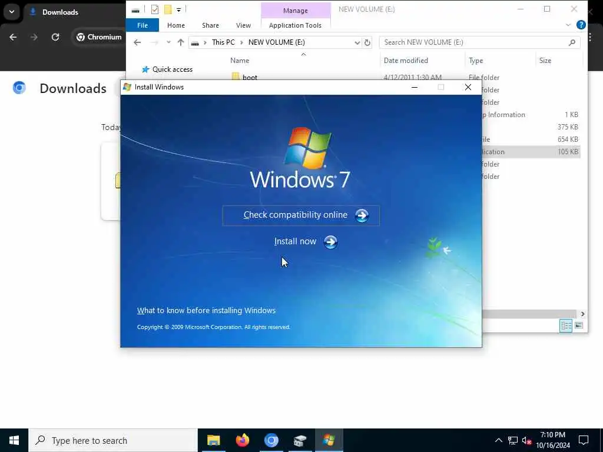Image resolution: width=603 pixels, height=452 pixels.
Task: Click NEW VOLUME (E:) in address path
Action: click(x=277, y=42)
